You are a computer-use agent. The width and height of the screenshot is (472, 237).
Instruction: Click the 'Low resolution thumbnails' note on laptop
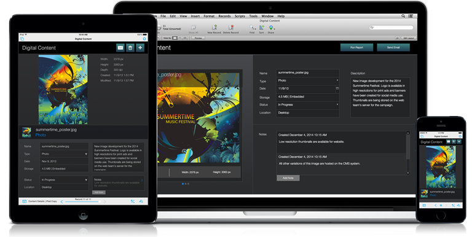[x=311, y=142]
